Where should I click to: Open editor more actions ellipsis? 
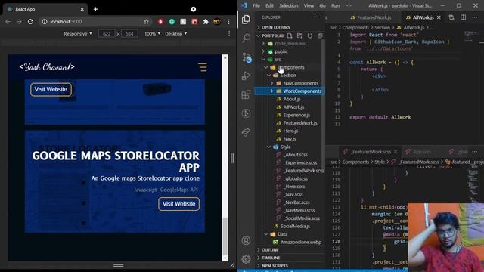point(474,17)
